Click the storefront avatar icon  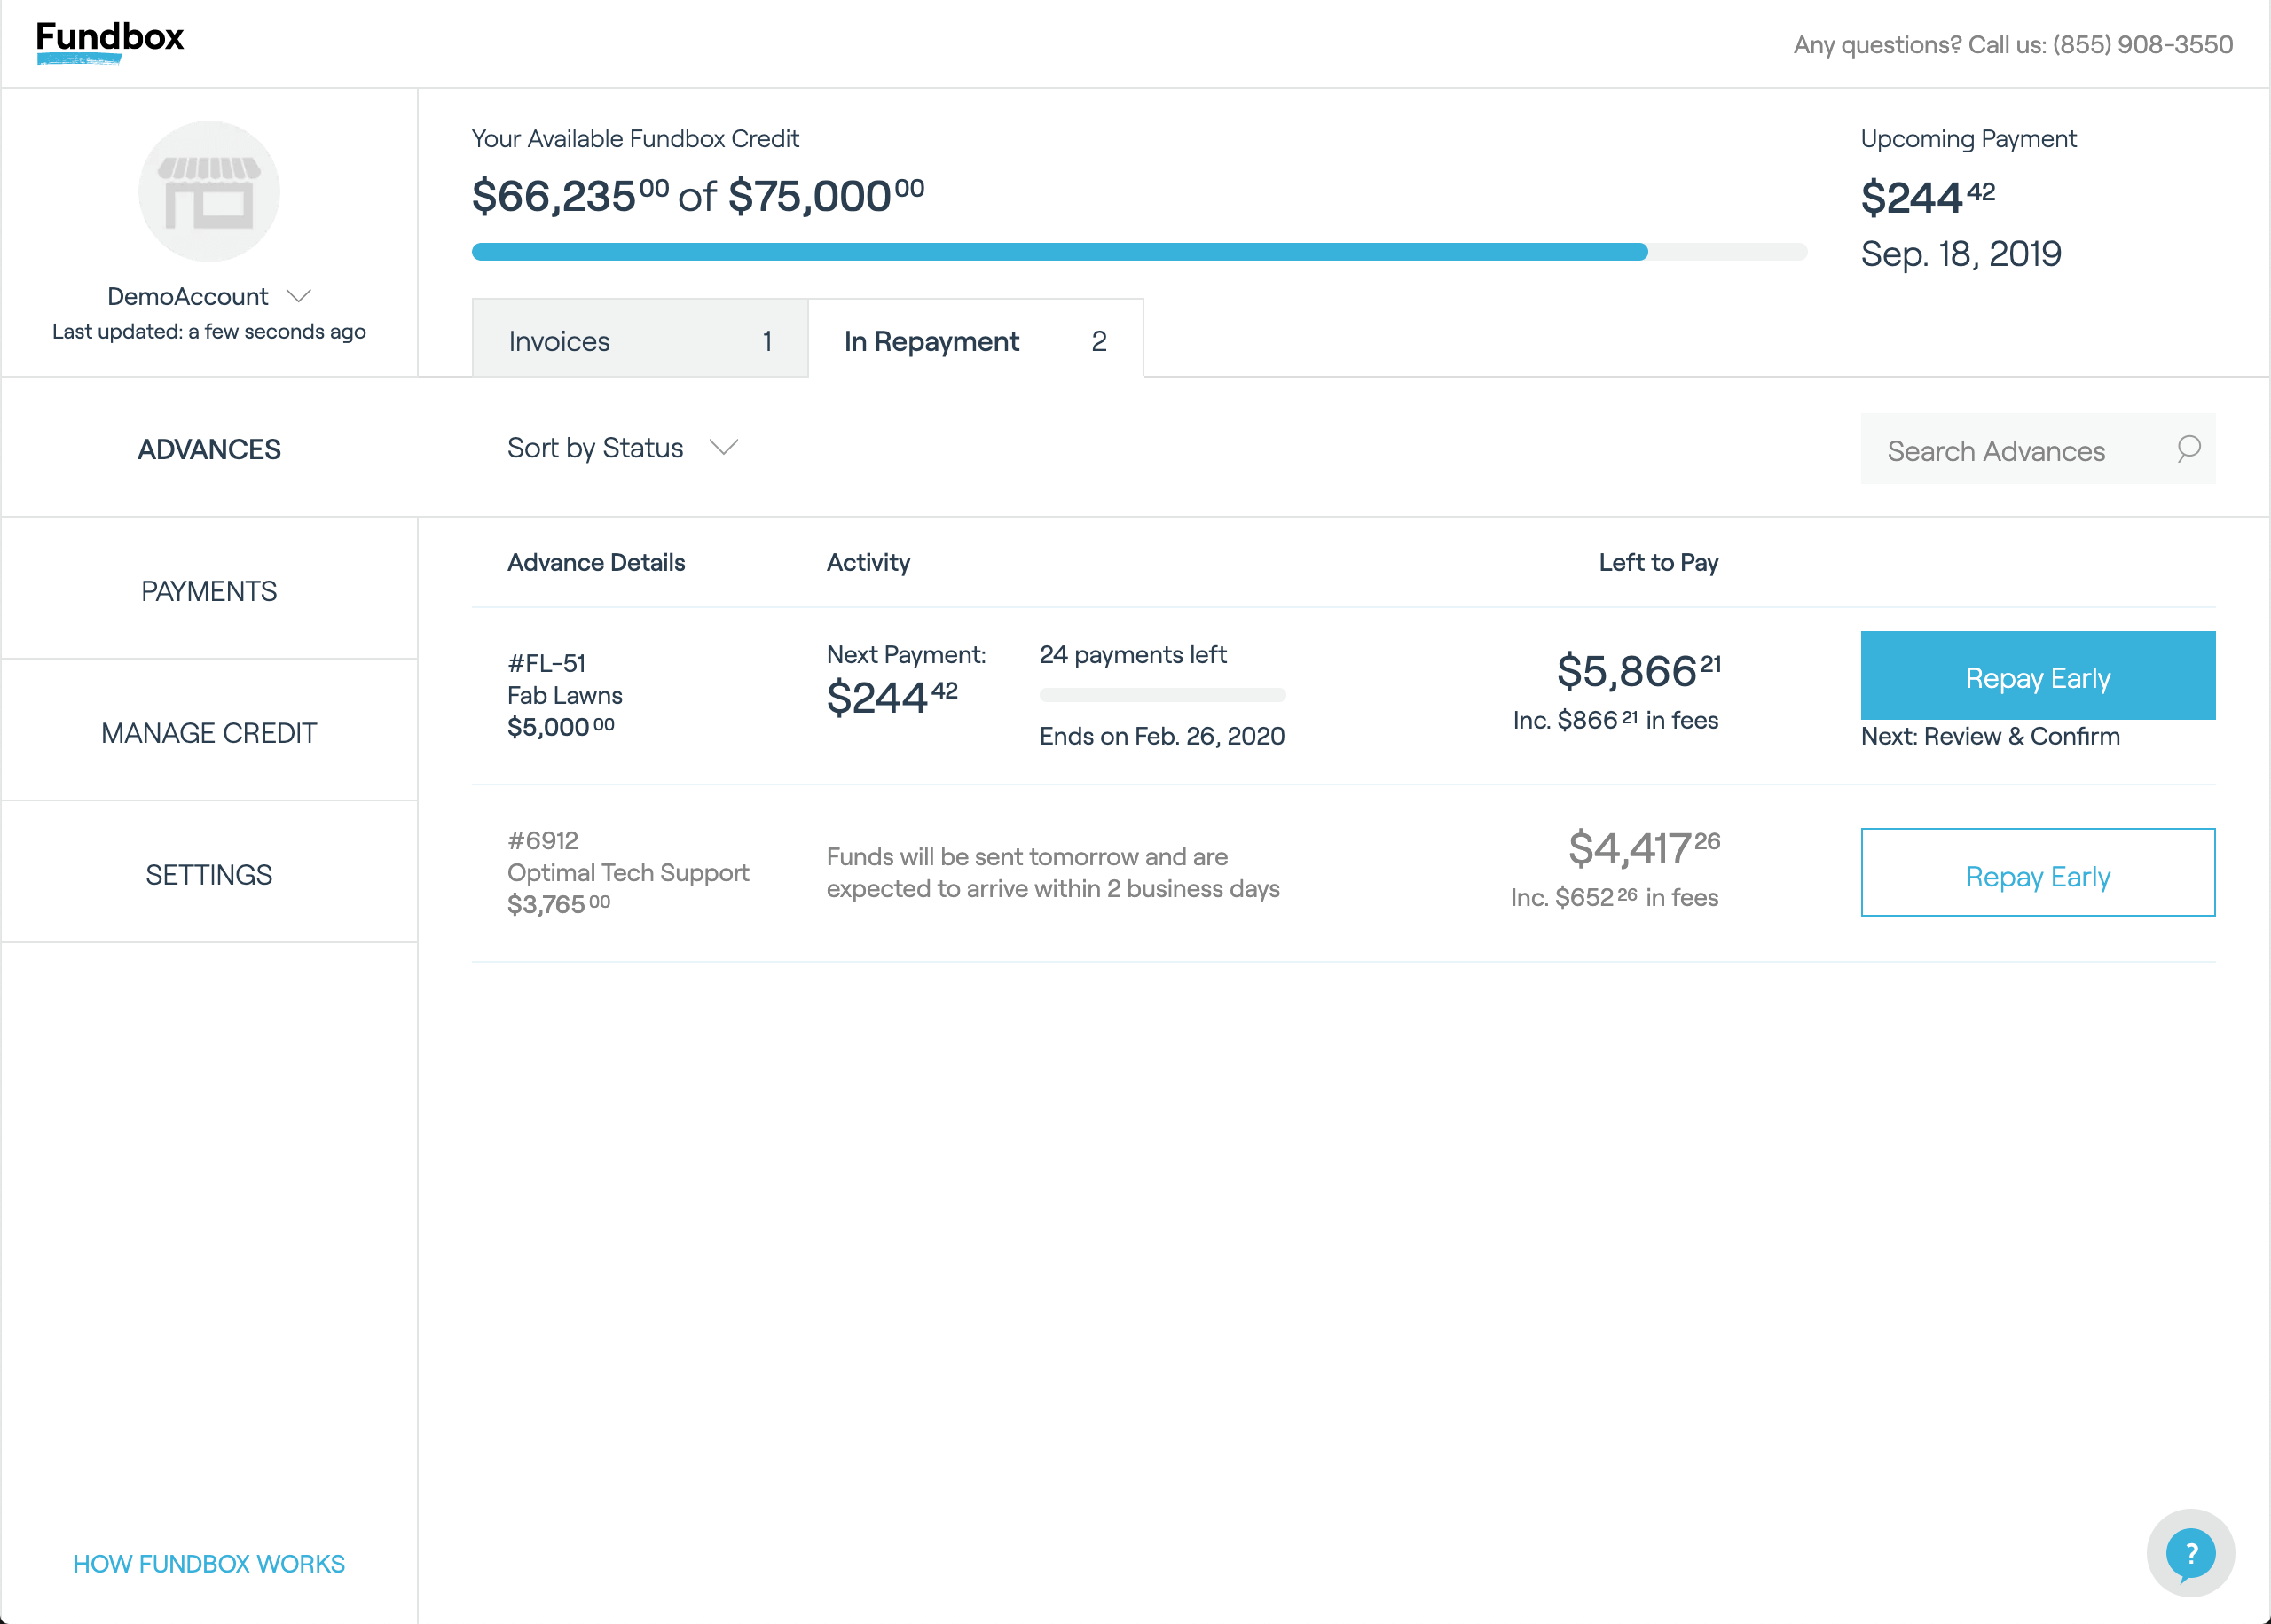click(x=209, y=192)
